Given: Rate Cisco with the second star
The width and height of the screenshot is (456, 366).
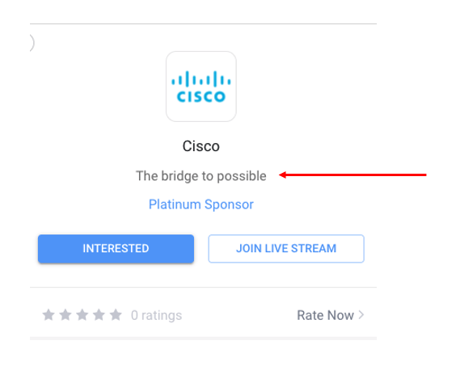Looking at the screenshot, I should (x=65, y=315).
